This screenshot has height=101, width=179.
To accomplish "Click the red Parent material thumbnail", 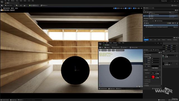I will [153, 77].
